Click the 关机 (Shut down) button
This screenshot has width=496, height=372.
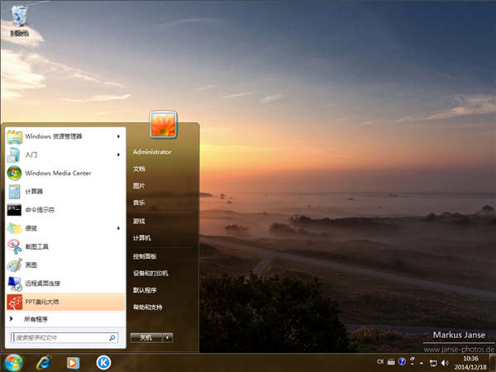tap(145, 337)
